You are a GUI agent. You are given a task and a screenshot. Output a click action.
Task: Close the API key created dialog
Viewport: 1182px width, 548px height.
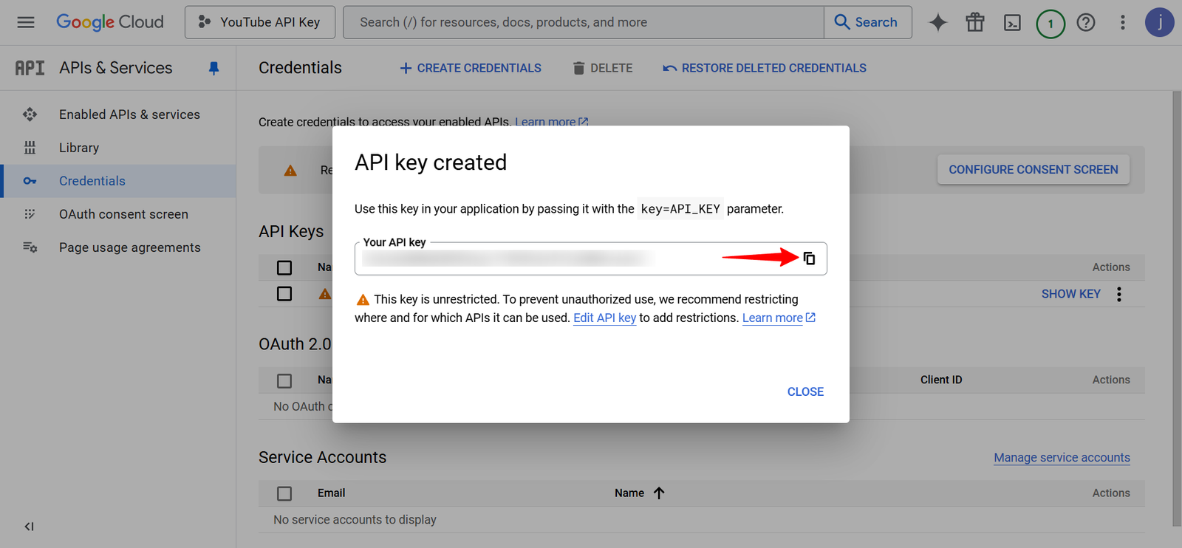[x=804, y=391]
